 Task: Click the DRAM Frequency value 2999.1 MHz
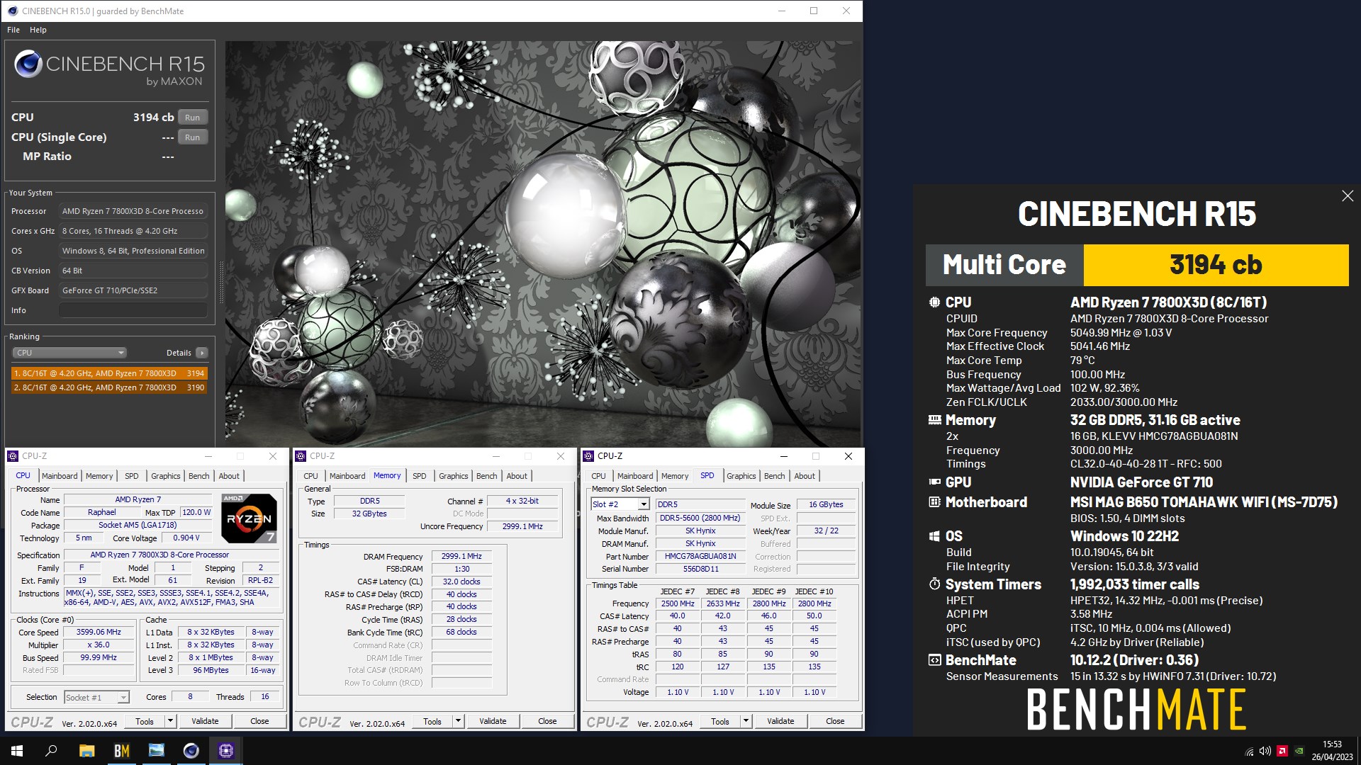click(x=461, y=557)
